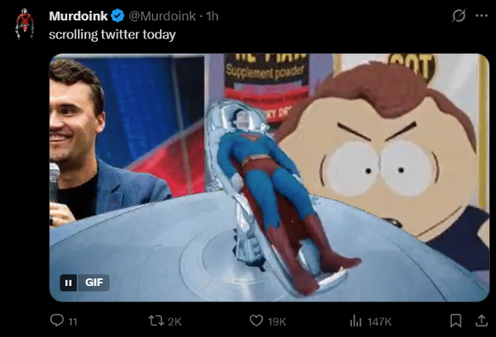Image resolution: width=496 pixels, height=337 pixels.
Task: View analytics via the bar chart icon
Action: click(x=356, y=321)
